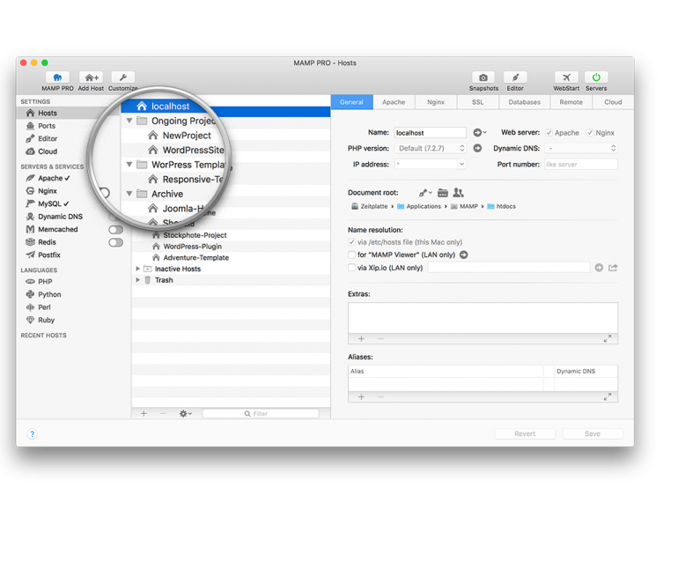Open the document root editor dropdown
678x569 pixels.
coord(425,193)
